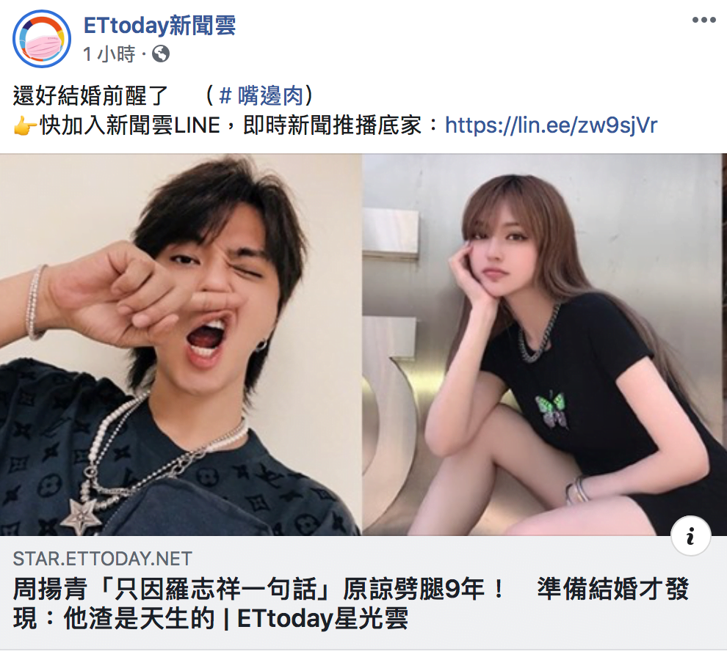Open the lin.ee/zw9sjVr LINE link
The width and height of the screenshot is (727, 657).
coord(551,125)
